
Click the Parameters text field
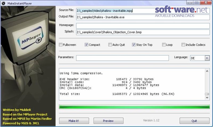[x=122, y=58]
